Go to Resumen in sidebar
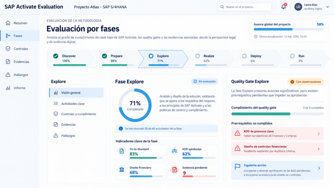Image resolution: width=334 pixels, height=188 pixels. pyautogui.click(x=20, y=23)
